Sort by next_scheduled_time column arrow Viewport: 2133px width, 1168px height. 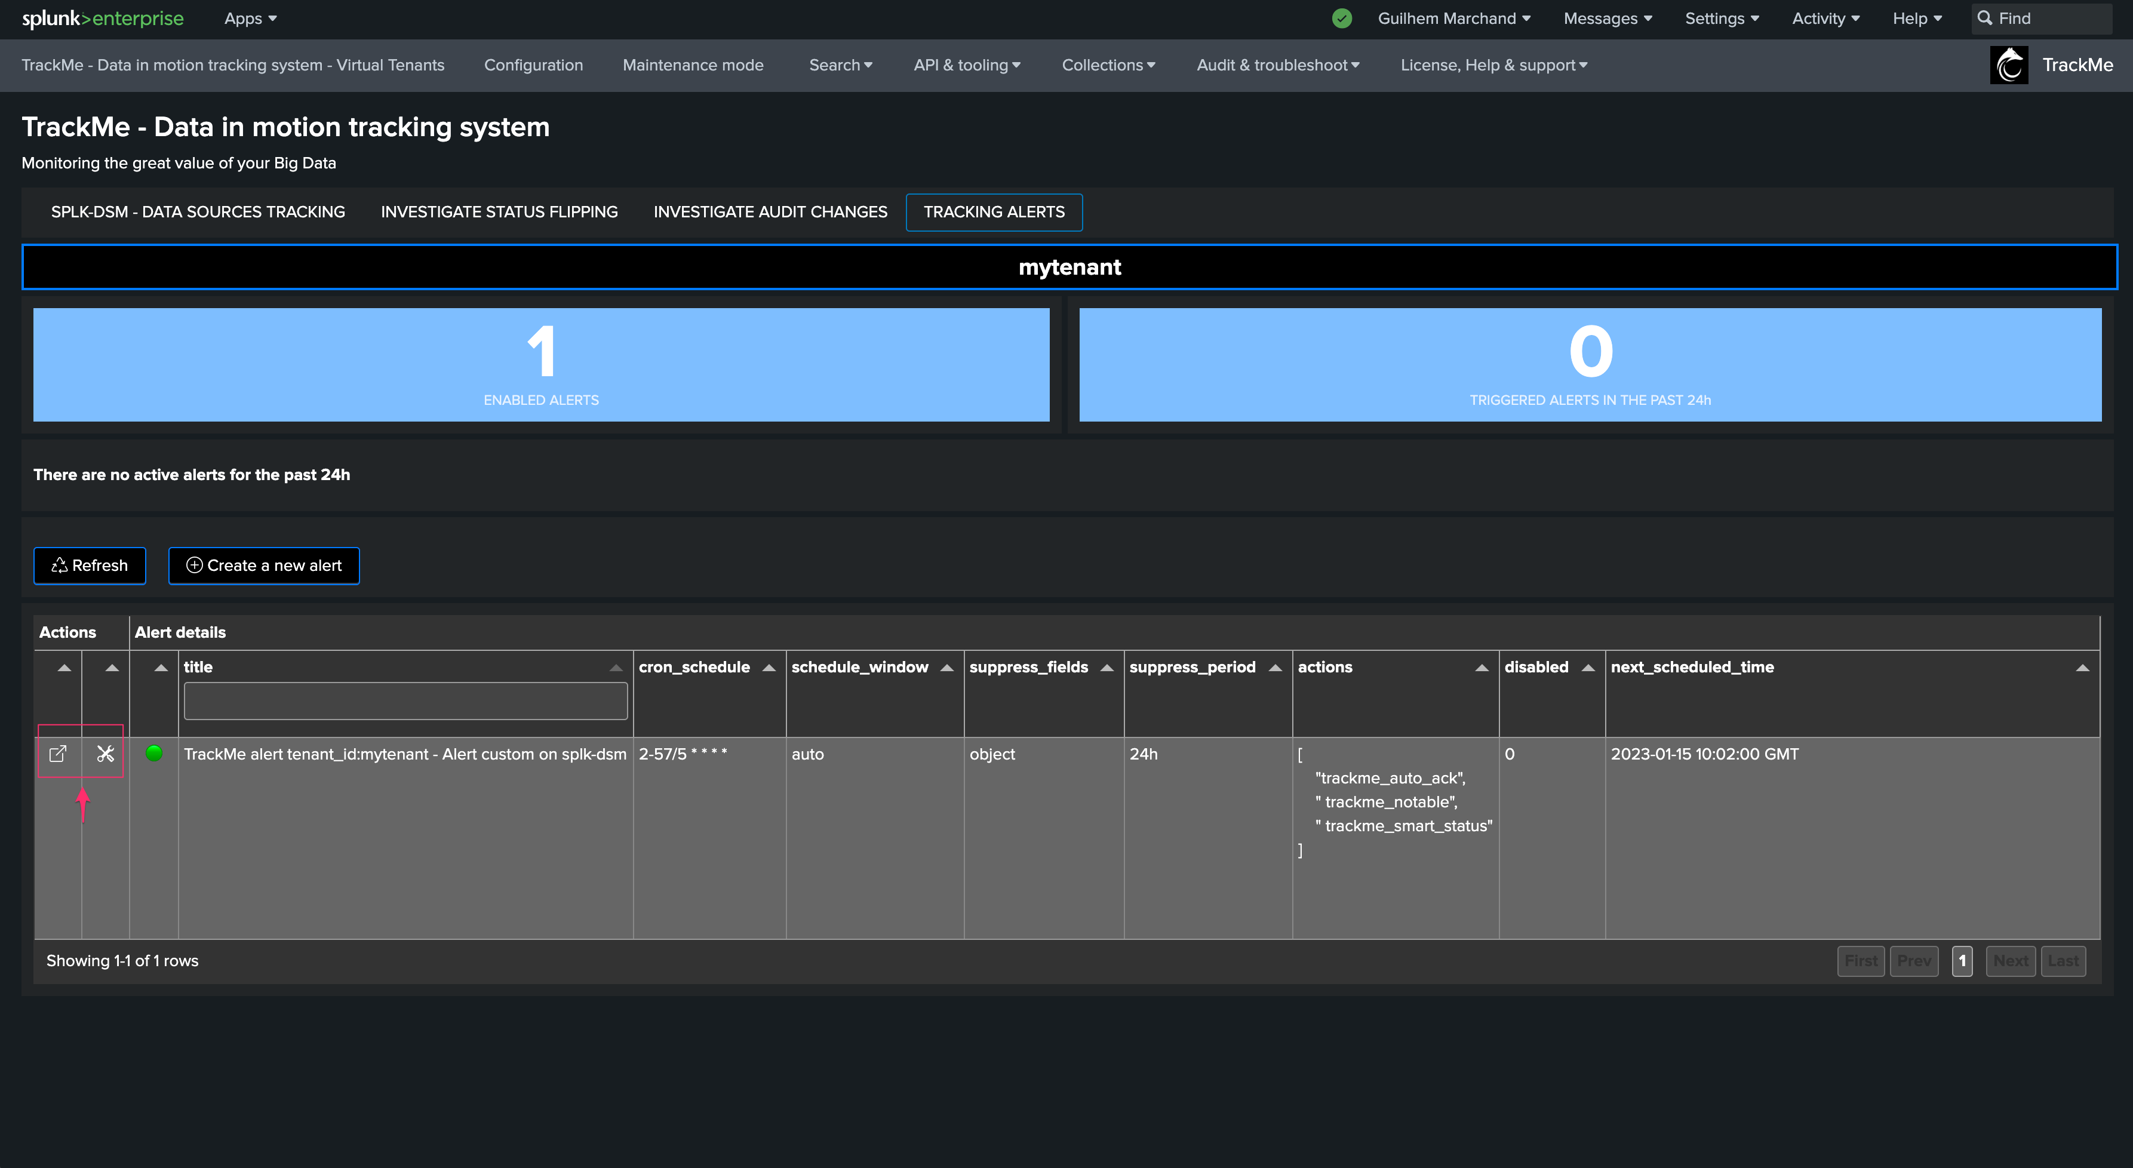pos(2082,667)
